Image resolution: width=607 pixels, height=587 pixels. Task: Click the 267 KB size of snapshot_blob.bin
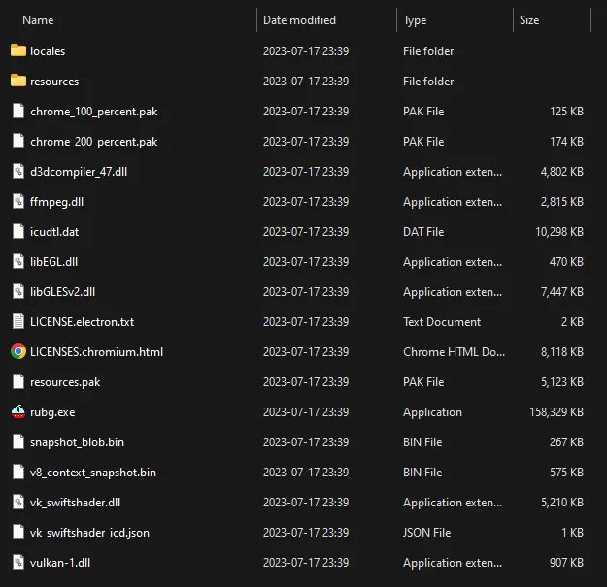(x=566, y=442)
